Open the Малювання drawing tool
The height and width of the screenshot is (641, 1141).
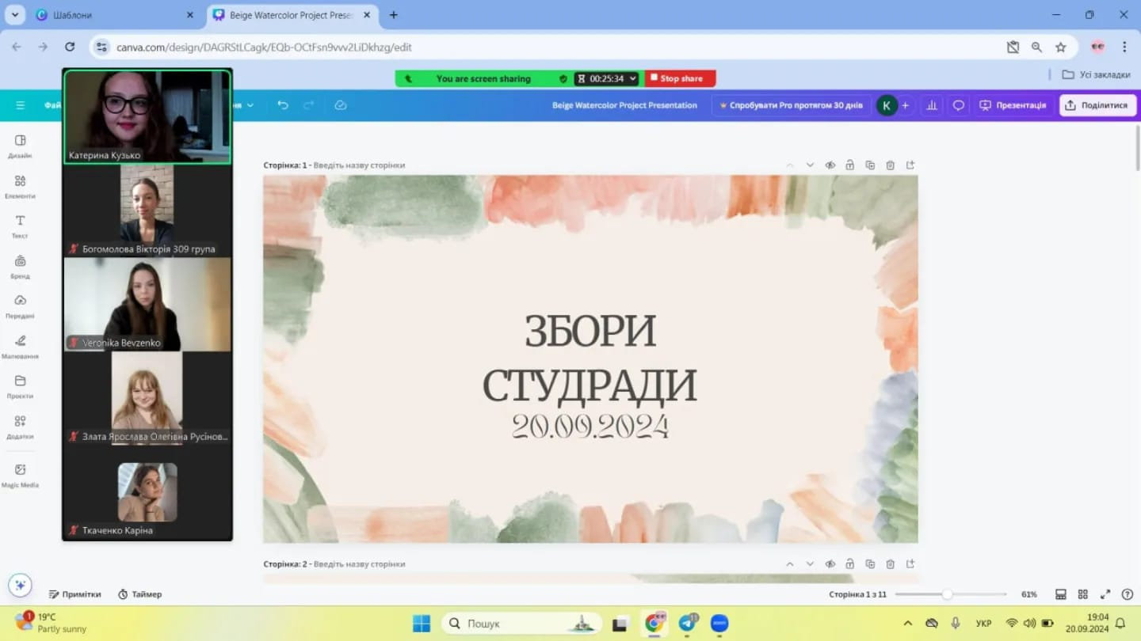[x=20, y=347]
